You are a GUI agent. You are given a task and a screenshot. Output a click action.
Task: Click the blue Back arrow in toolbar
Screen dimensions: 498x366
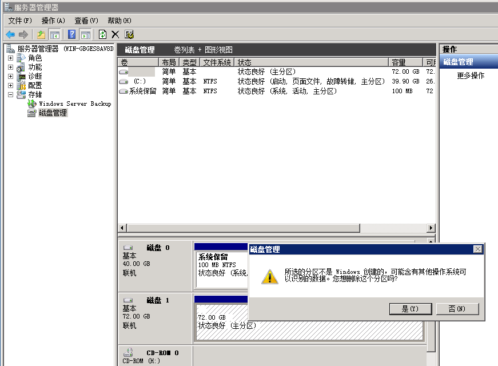click(x=10, y=34)
